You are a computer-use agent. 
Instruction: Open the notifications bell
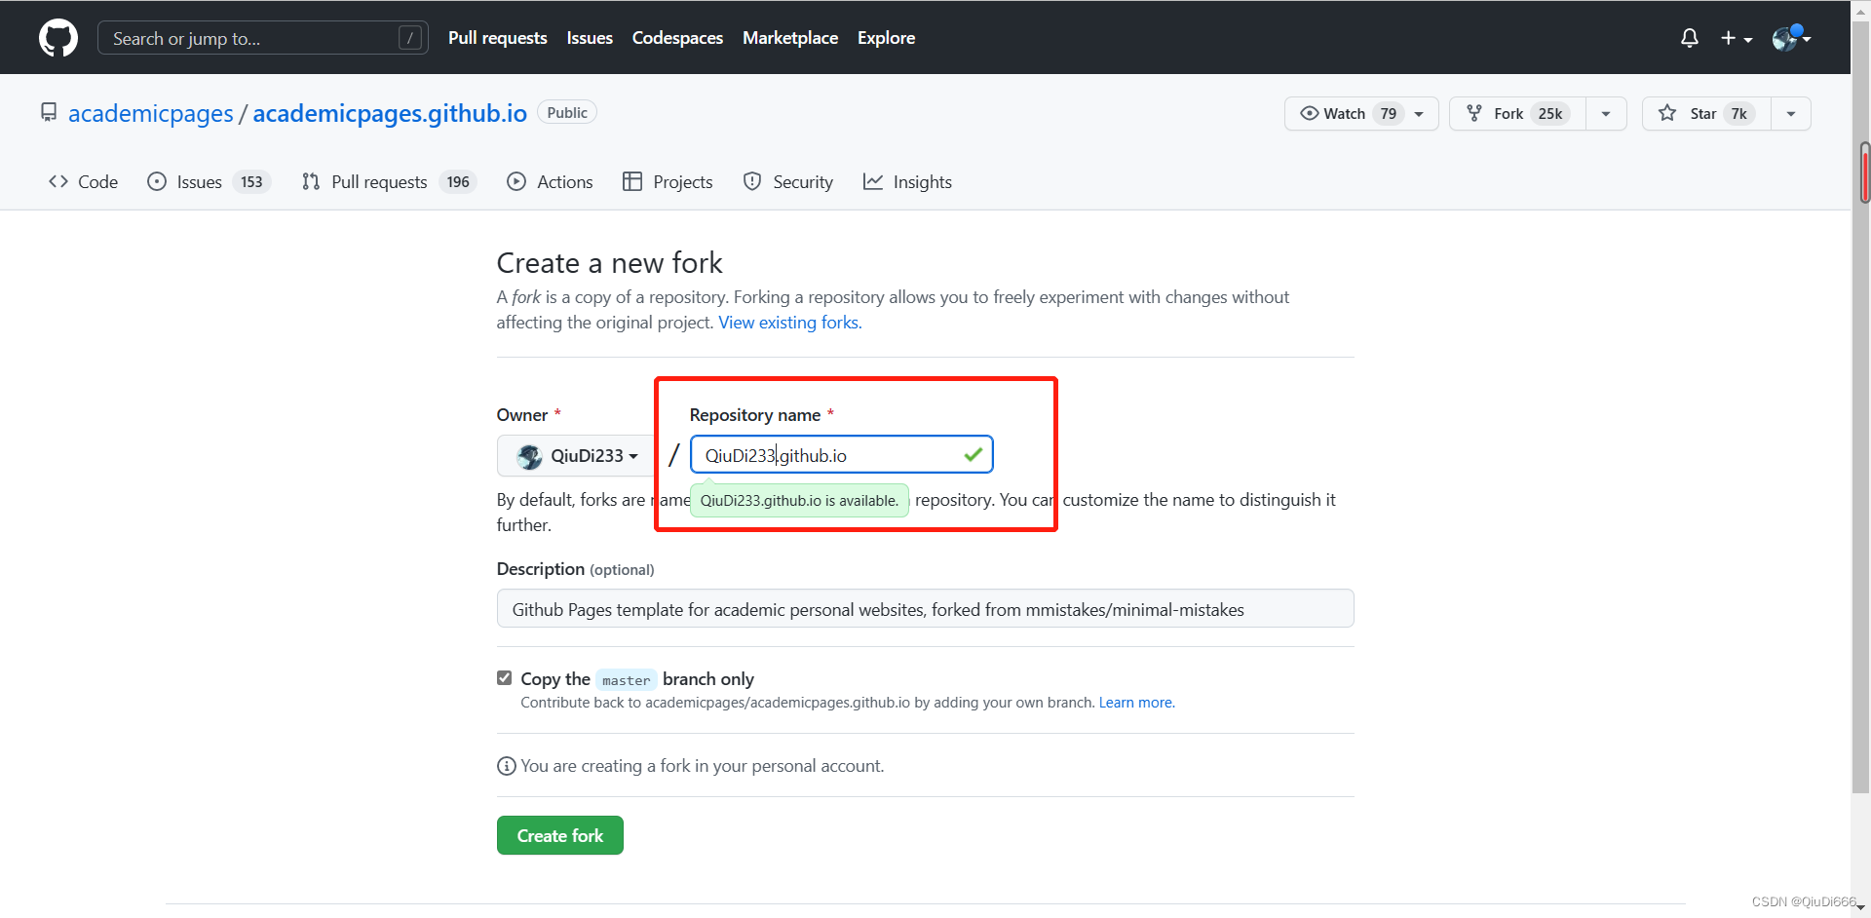(1690, 38)
